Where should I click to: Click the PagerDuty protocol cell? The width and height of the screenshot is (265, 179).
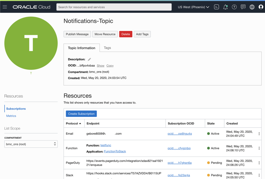[x=73, y=163]
